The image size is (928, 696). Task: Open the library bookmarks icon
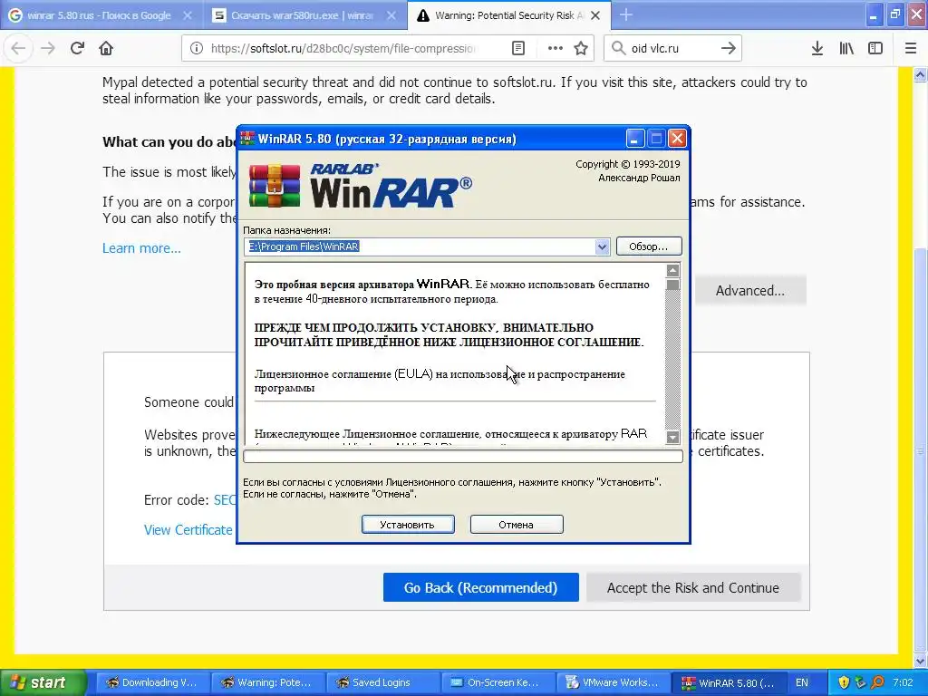pyautogui.click(x=846, y=49)
